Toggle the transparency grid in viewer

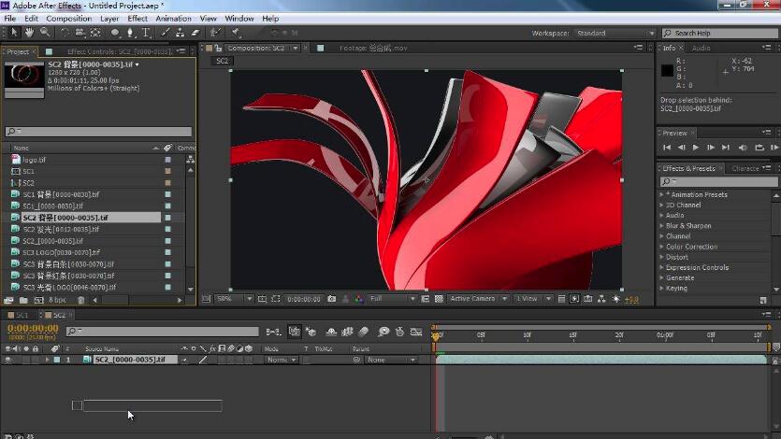(x=439, y=299)
